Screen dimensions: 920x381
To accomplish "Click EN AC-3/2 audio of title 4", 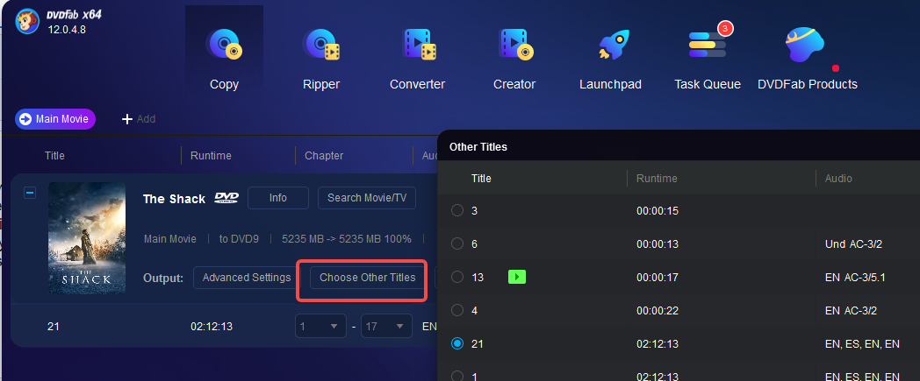I will point(851,311).
